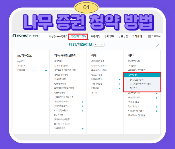Open the 고객센터 menu
175x149 pixels.
pyautogui.click(x=137, y=36)
